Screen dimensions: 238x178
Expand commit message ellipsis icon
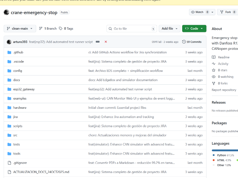(98, 42)
